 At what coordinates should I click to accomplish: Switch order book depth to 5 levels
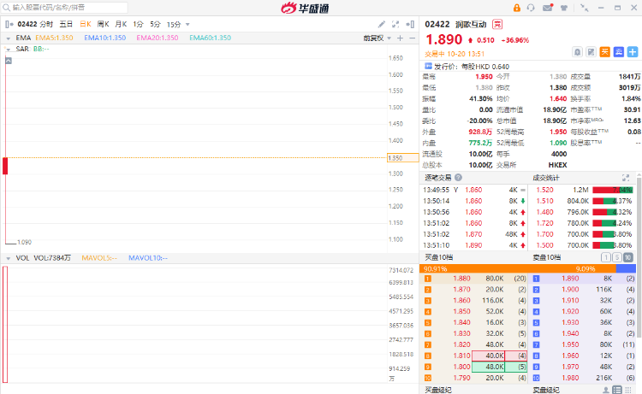tap(616, 257)
